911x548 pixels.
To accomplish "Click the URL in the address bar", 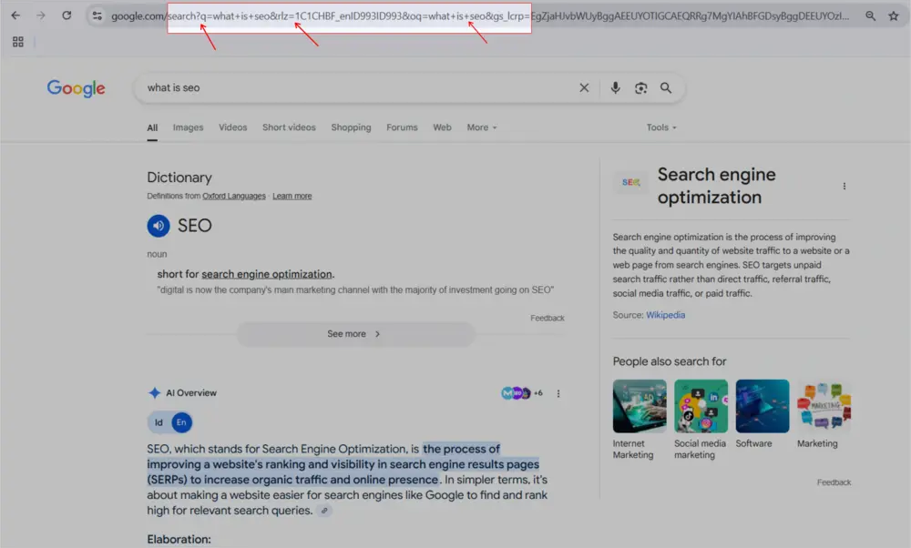I will [479, 16].
